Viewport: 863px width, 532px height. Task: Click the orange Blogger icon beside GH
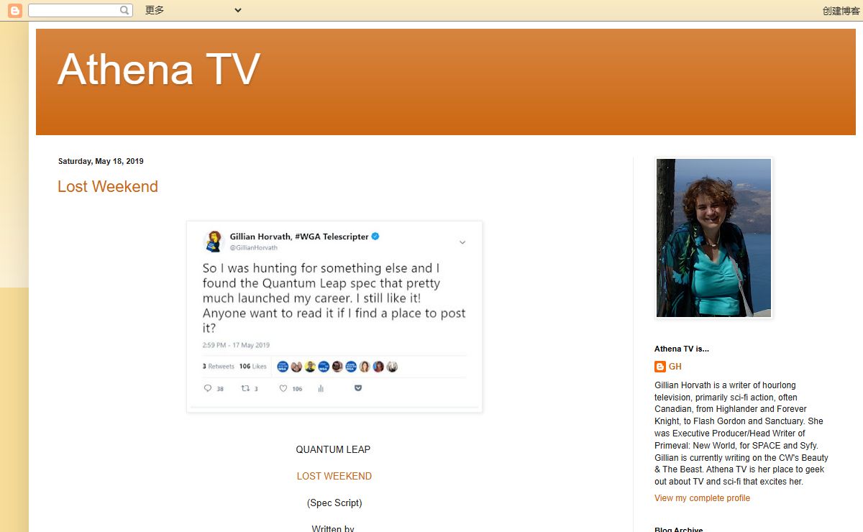(660, 367)
